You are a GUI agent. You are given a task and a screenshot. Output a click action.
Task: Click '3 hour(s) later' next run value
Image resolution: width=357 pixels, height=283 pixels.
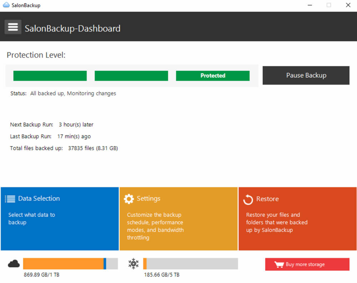click(76, 125)
